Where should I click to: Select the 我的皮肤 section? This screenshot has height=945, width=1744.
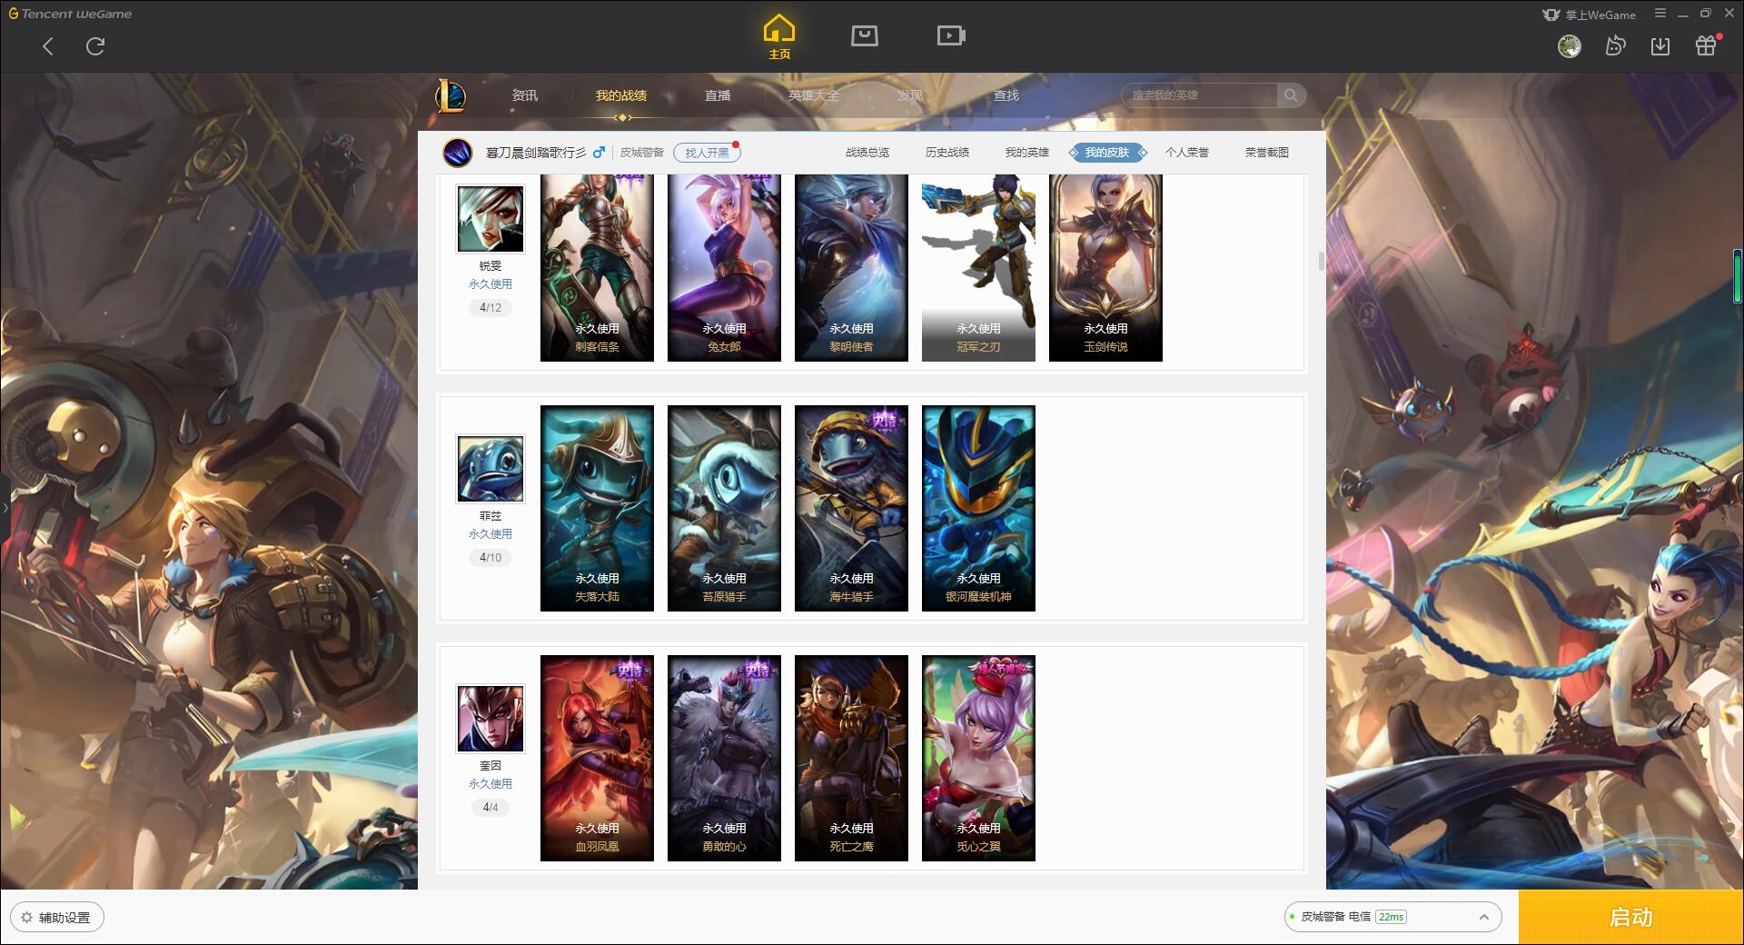[1107, 153]
